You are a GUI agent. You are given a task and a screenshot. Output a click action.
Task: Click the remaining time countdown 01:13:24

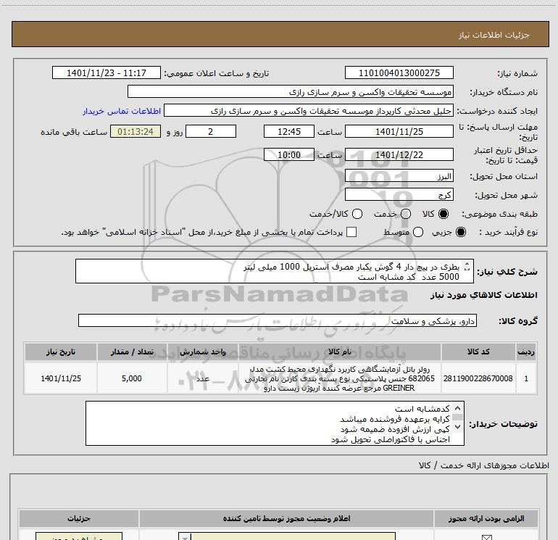coord(136,131)
